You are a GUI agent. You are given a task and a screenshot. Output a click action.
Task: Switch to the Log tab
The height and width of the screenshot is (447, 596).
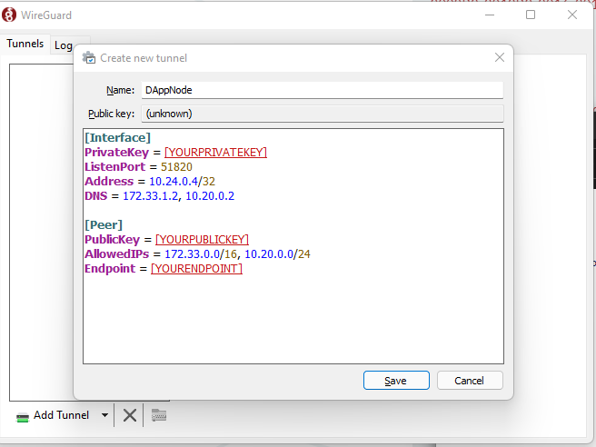click(63, 45)
